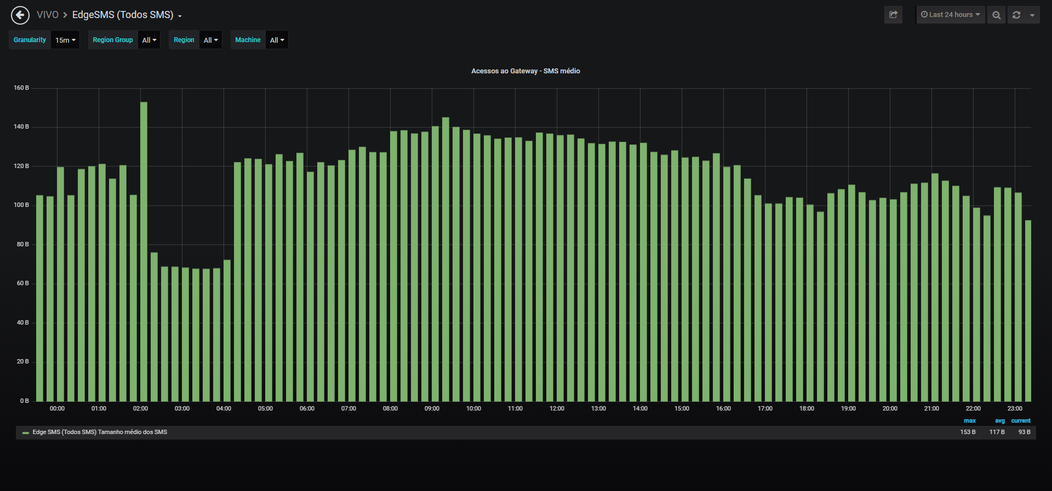Click the 0 B y-axis label

tap(24, 401)
